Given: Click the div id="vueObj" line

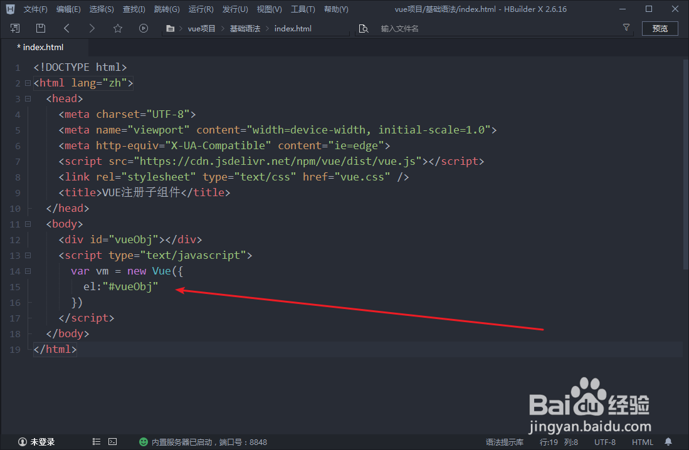Looking at the screenshot, I should tap(130, 239).
